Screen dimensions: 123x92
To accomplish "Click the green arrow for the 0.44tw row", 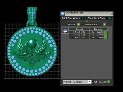I will pos(106,35).
